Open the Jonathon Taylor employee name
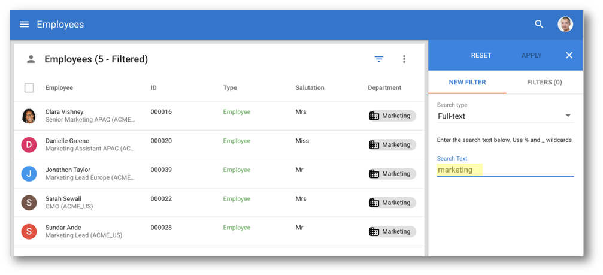Image resolution: width=603 pixels, height=275 pixels. pyautogui.click(x=68, y=170)
